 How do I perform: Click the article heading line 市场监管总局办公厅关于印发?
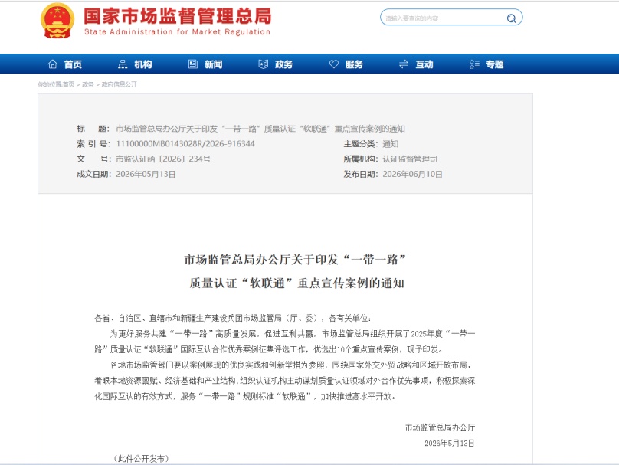[295, 260]
